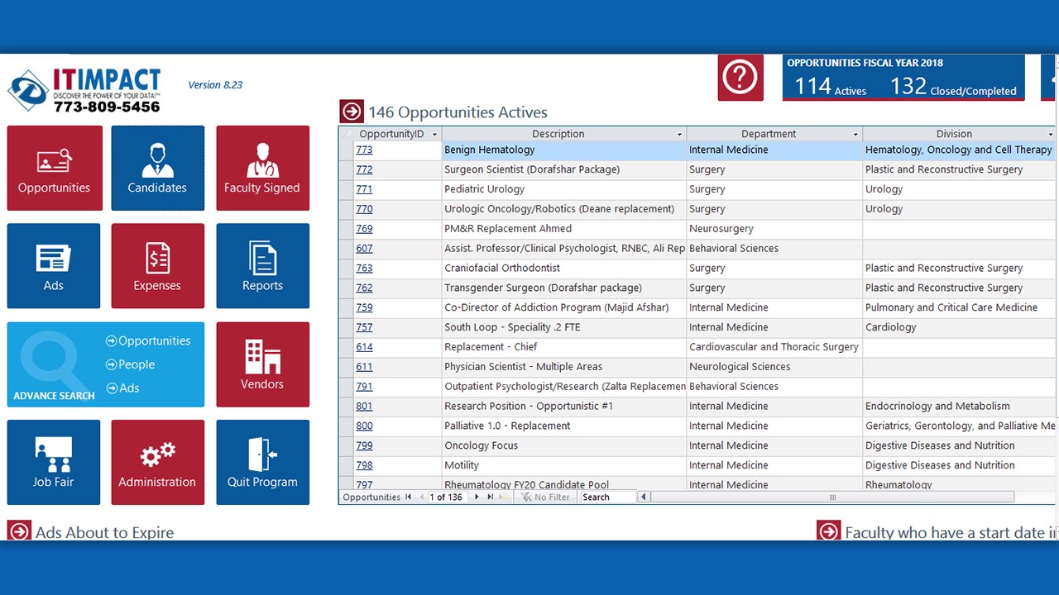Select the Oncology Focus description cell
This screenshot has width=1059, height=595.
pyautogui.click(x=564, y=446)
